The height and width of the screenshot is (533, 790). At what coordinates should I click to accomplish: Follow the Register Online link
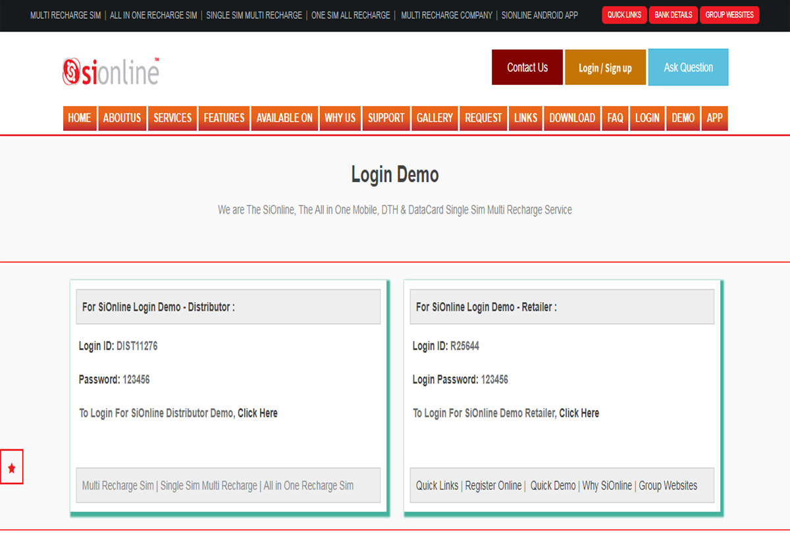(493, 486)
